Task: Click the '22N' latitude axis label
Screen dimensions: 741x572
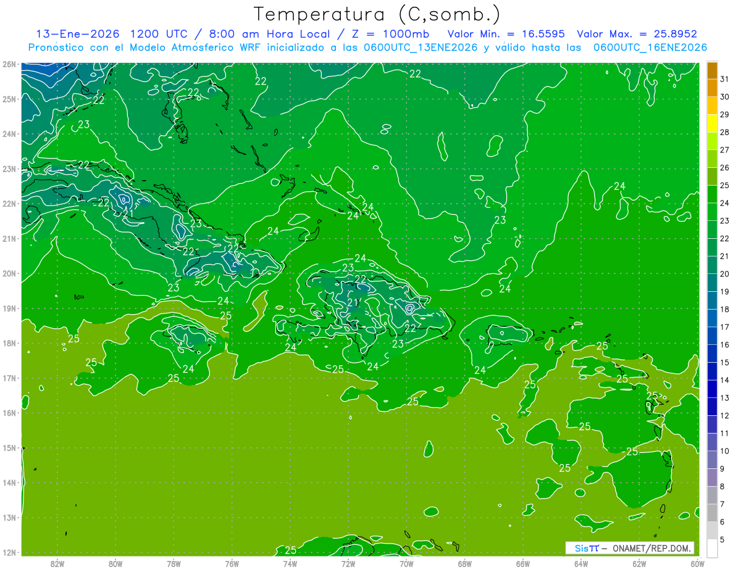Action: (x=9, y=204)
